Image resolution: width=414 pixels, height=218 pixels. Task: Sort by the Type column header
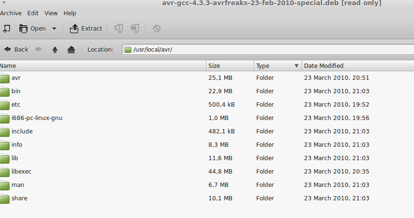click(277, 65)
